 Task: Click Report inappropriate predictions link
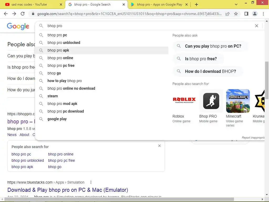(x=253, y=138)
